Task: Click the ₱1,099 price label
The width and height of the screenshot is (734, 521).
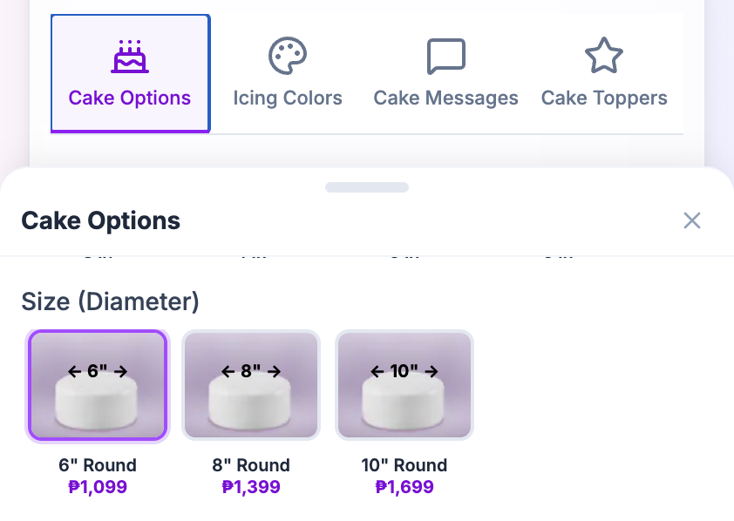Action: tap(98, 487)
